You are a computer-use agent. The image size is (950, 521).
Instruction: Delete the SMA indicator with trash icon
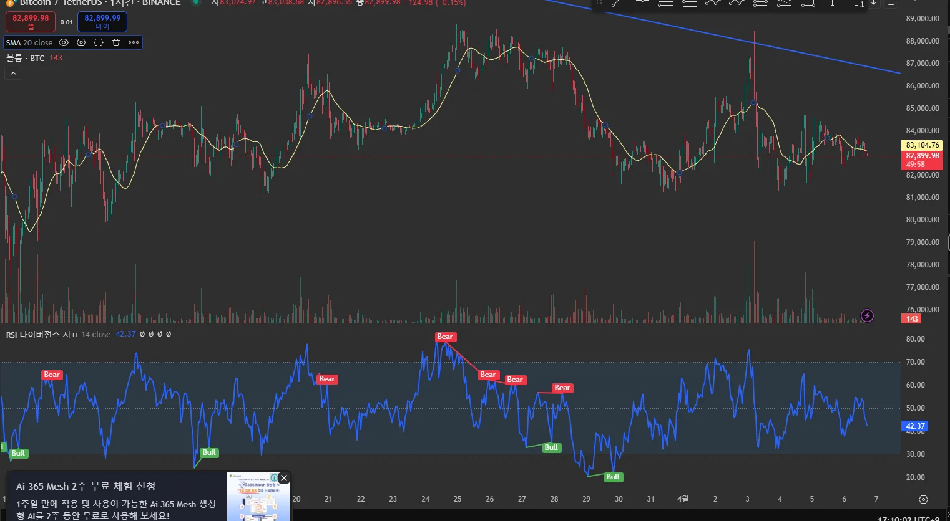[x=116, y=42]
